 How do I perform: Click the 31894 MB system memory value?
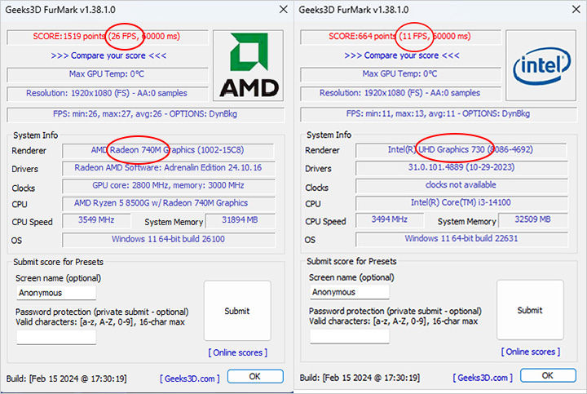click(240, 220)
